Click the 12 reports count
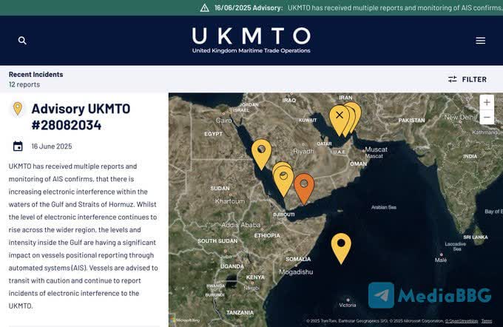The width and height of the screenshot is (503, 327). click(x=24, y=84)
